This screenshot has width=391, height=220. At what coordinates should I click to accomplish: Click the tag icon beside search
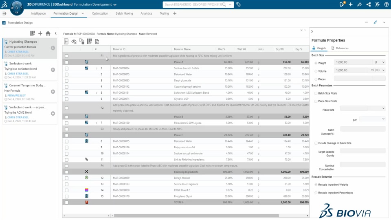coord(238,4)
